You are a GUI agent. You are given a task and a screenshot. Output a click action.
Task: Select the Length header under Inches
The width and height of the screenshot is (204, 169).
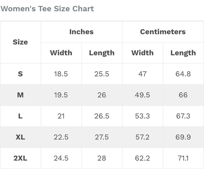[102, 53]
